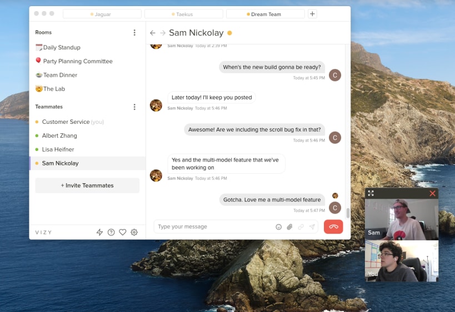Screen dimensions: 455x312
Task: Click the 'Today at 5:47 PM' timestamp
Action: click(309, 210)
